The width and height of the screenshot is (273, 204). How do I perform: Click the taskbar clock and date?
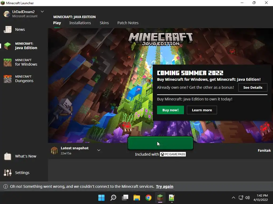261,198
